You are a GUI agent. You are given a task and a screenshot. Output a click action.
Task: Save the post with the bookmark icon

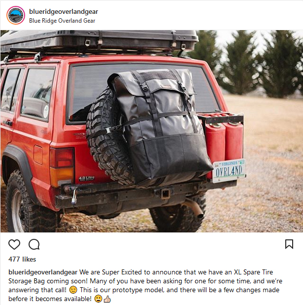coord(289,244)
